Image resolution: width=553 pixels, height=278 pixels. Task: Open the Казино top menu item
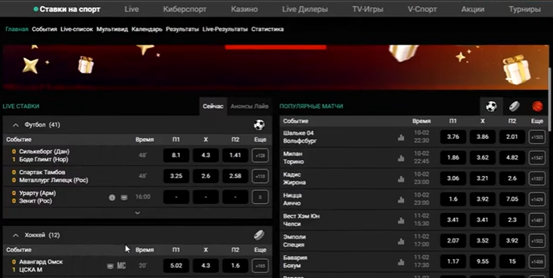tap(244, 9)
